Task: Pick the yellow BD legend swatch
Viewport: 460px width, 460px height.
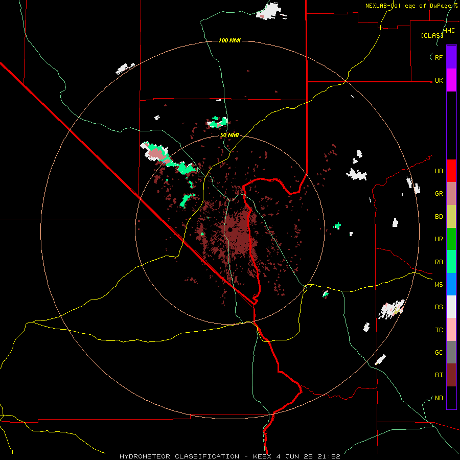Action: [x=451, y=217]
